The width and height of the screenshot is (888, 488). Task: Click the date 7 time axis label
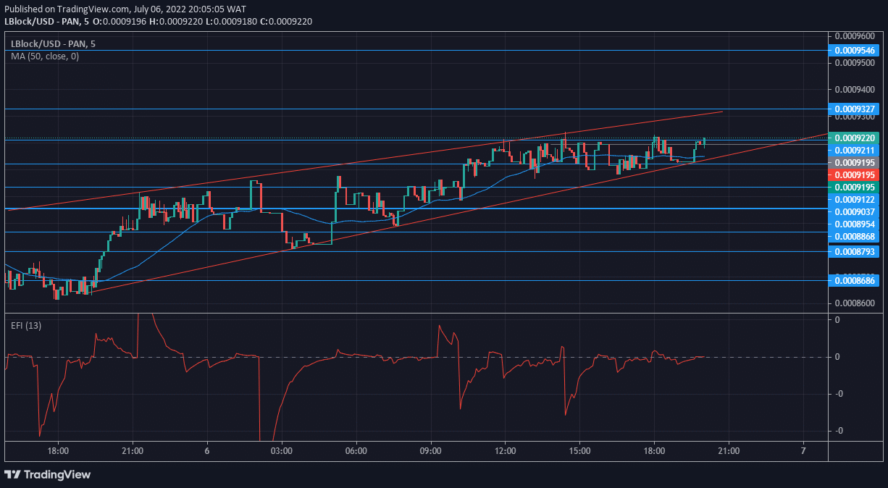click(803, 450)
